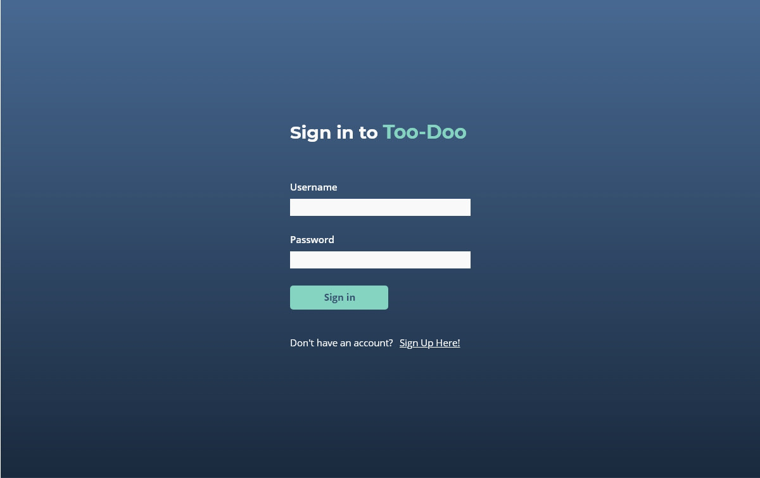
Task: Click the white 'Sign in to' heading
Action: pos(334,132)
